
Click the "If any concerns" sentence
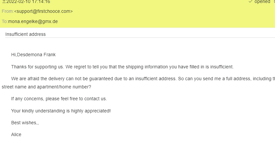[59, 99]
